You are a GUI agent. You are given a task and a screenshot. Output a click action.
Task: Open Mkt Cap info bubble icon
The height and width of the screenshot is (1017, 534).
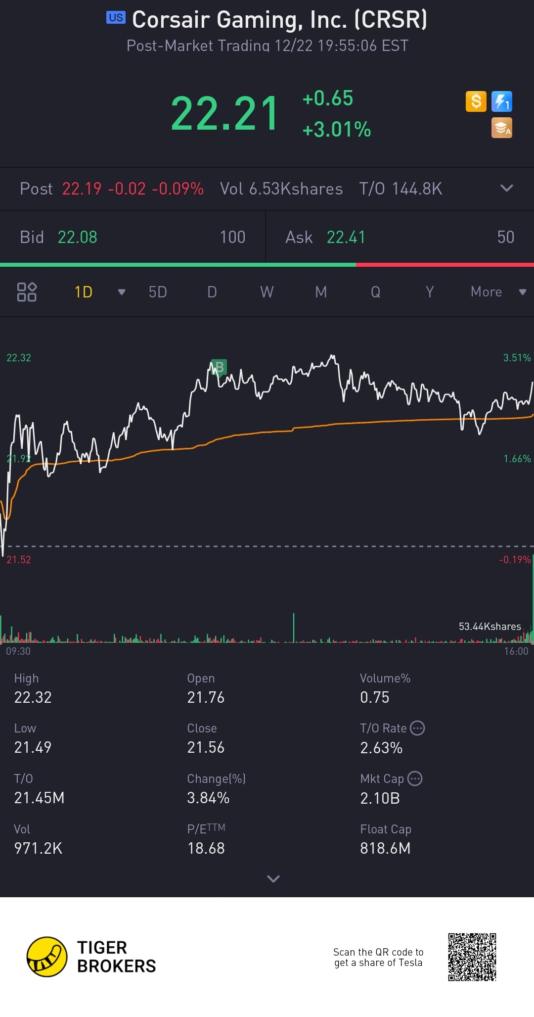[415, 778]
